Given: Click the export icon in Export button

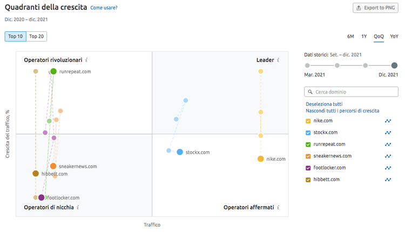Looking at the screenshot, I should coord(359,8).
